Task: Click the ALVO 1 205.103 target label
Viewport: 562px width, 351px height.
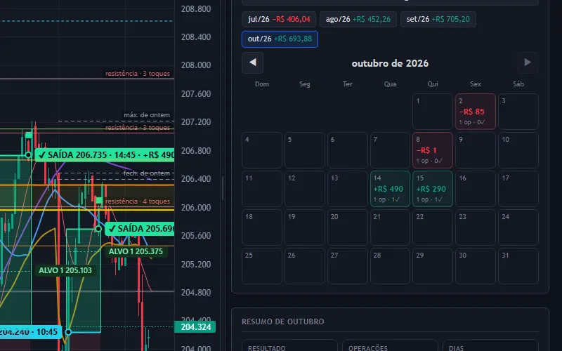Action: click(x=65, y=270)
